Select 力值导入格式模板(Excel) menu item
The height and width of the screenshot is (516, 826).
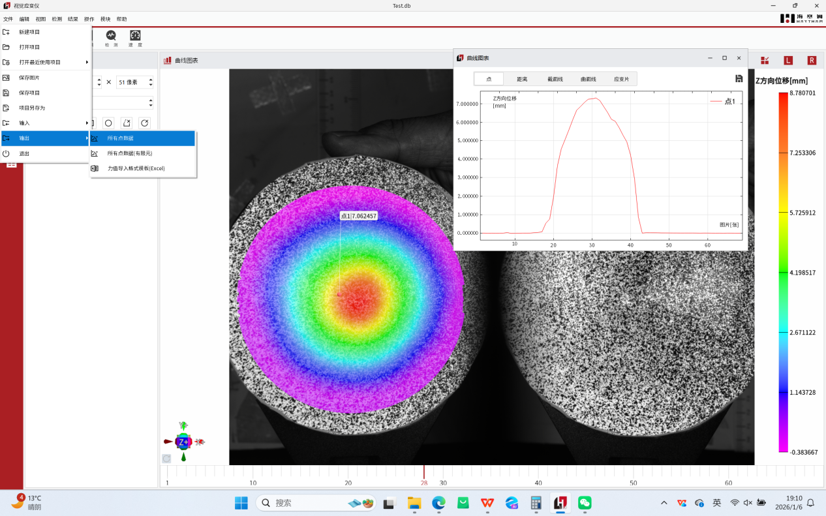[x=136, y=168]
